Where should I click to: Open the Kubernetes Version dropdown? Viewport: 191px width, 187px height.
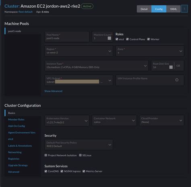(x=67, y=121)
